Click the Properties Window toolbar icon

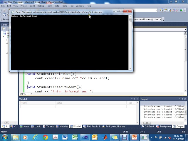pyautogui.click(x=165, y=10)
